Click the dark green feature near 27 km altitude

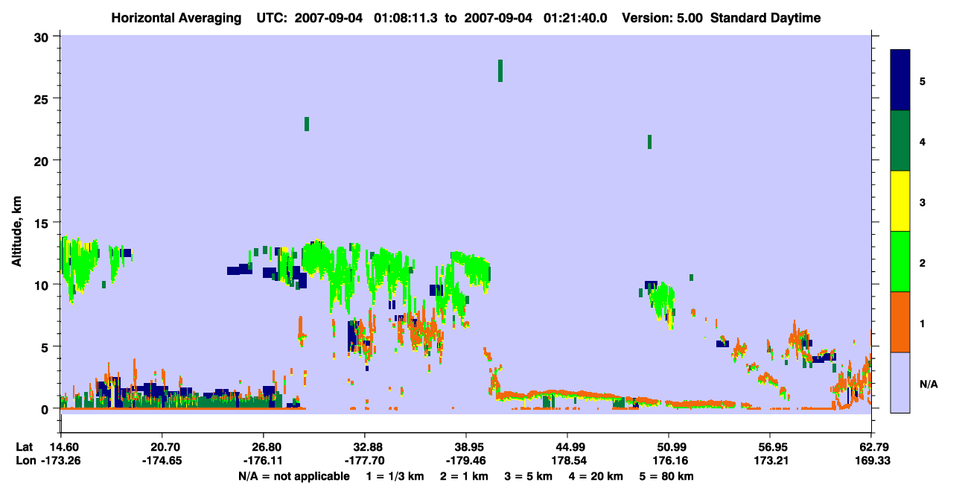(x=500, y=71)
